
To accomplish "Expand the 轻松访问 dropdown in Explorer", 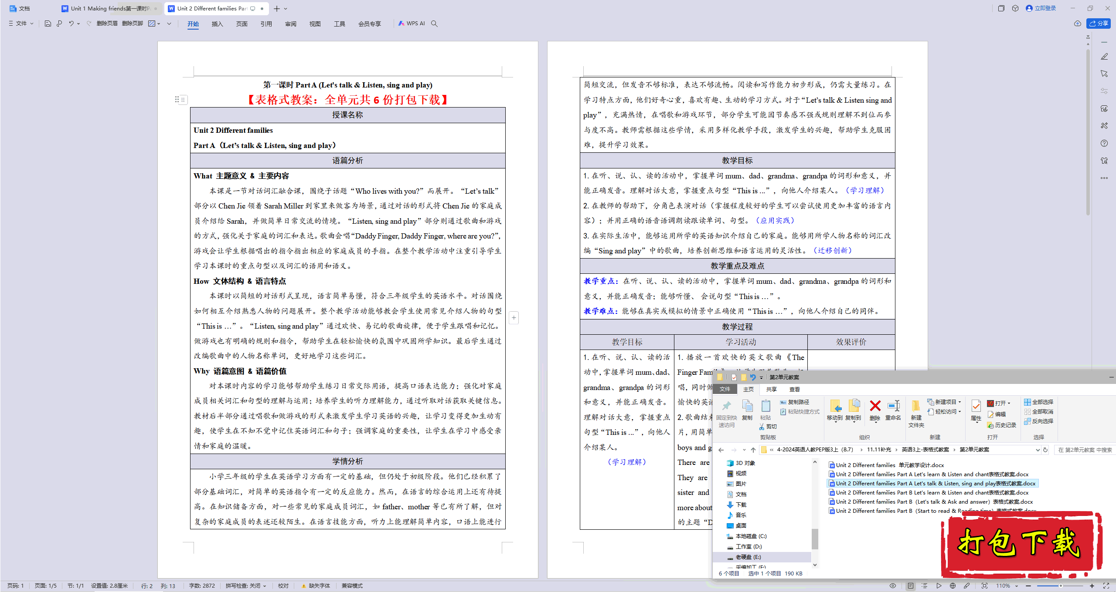I will tap(959, 411).
